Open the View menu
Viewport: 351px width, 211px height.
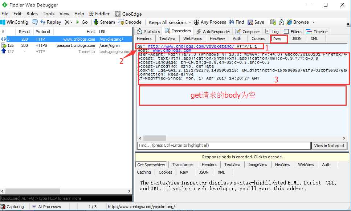65,14
